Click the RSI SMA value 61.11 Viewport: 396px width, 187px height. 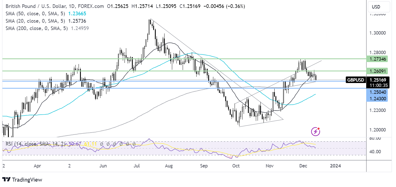[90, 144]
